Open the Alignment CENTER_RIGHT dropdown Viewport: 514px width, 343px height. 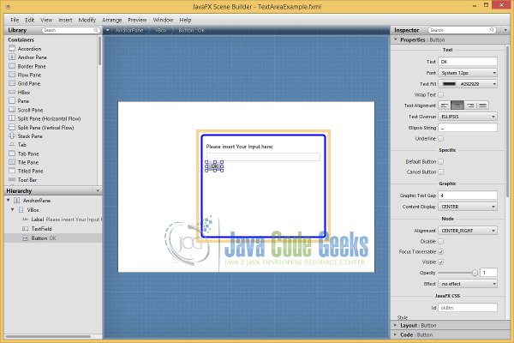point(468,231)
